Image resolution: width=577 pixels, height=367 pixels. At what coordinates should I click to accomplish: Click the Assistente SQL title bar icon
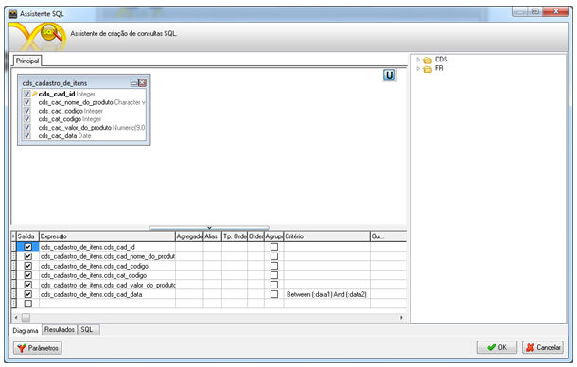13,14
